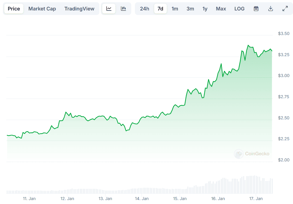Switch to candlestick chart icon
The width and height of the screenshot is (293, 204).
click(123, 8)
